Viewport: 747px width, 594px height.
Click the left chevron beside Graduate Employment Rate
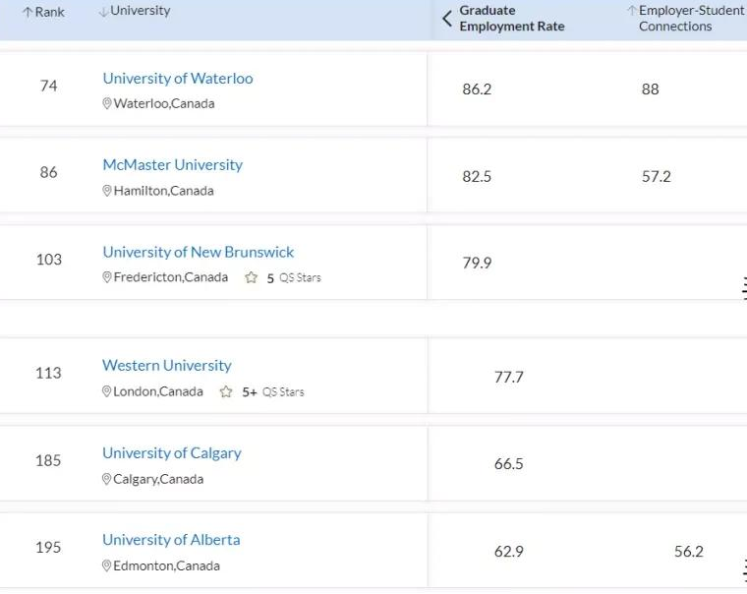pyautogui.click(x=447, y=19)
